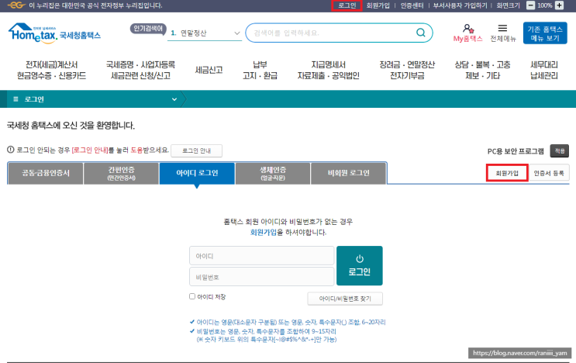Click 로그인 link in top bar

click(x=347, y=5)
